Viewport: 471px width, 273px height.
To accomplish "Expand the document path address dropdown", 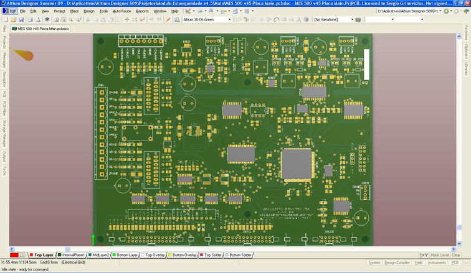I will coord(440,11).
